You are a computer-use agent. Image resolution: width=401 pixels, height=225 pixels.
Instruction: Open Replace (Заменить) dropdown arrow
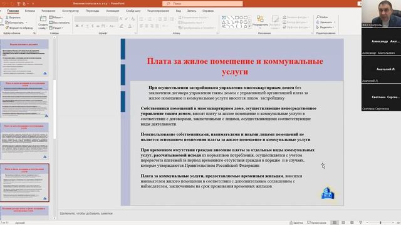[335, 22]
